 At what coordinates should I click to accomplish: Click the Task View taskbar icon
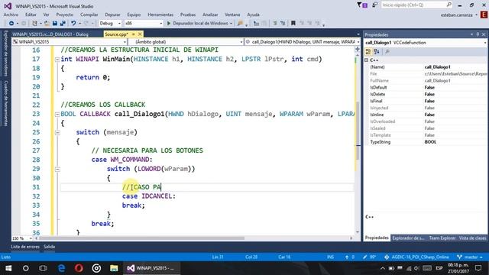pyautogui.click(x=43, y=268)
